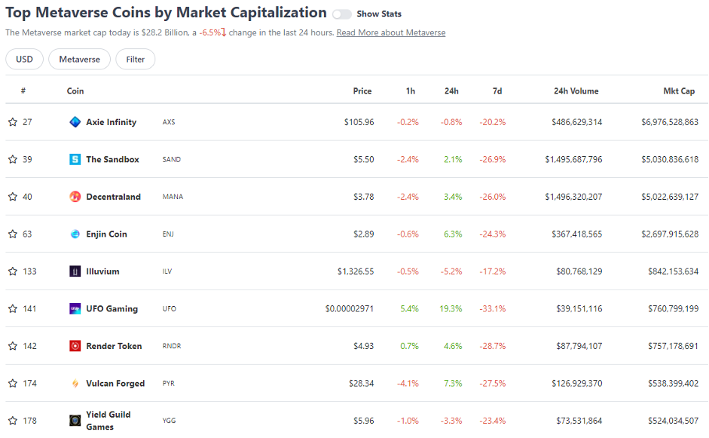The height and width of the screenshot is (438, 709).
Task: Click the Render Token logo icon
Action: [75, 346]
